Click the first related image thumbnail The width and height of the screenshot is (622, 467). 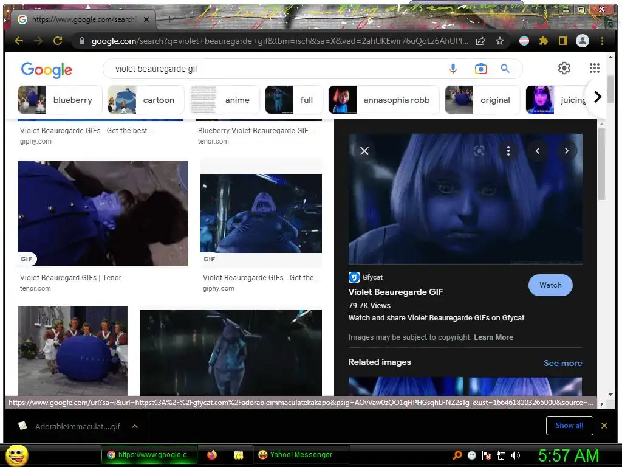click(406, 386)
